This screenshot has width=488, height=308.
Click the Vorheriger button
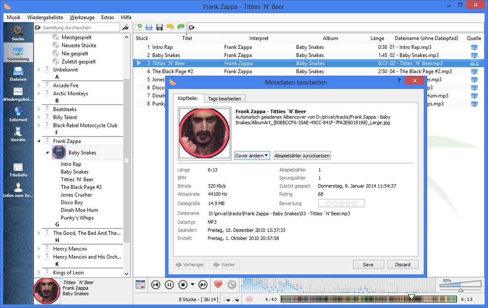click(x=189, y=264)
